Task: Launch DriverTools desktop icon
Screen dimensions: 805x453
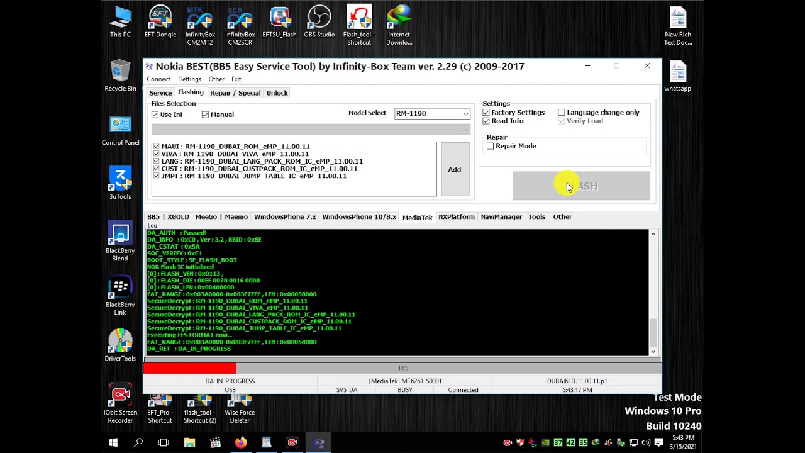Action: [120, 345]
